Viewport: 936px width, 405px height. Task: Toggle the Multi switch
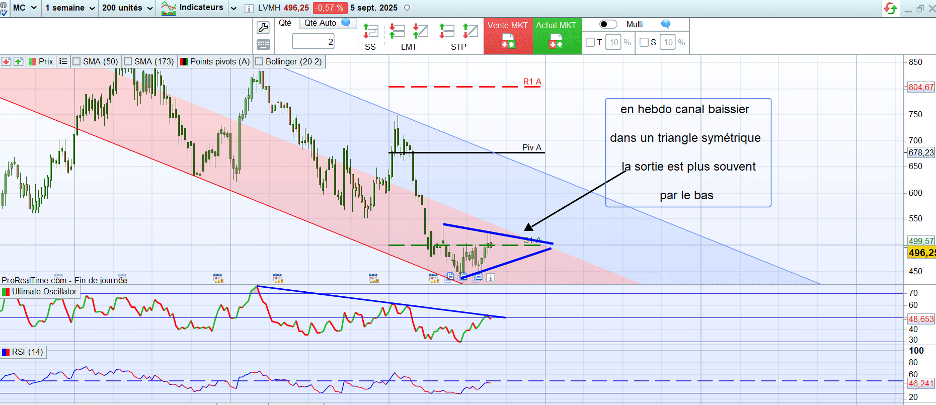tap(608, 24)
